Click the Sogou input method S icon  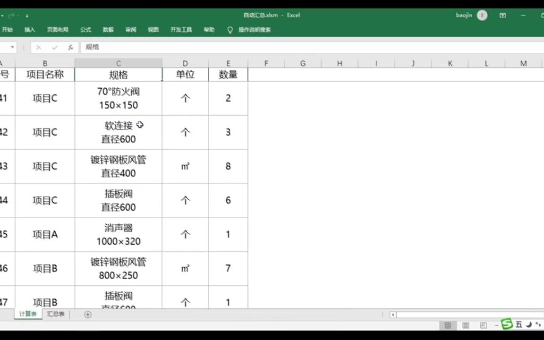pyautogui.click(x=507, y=324)
